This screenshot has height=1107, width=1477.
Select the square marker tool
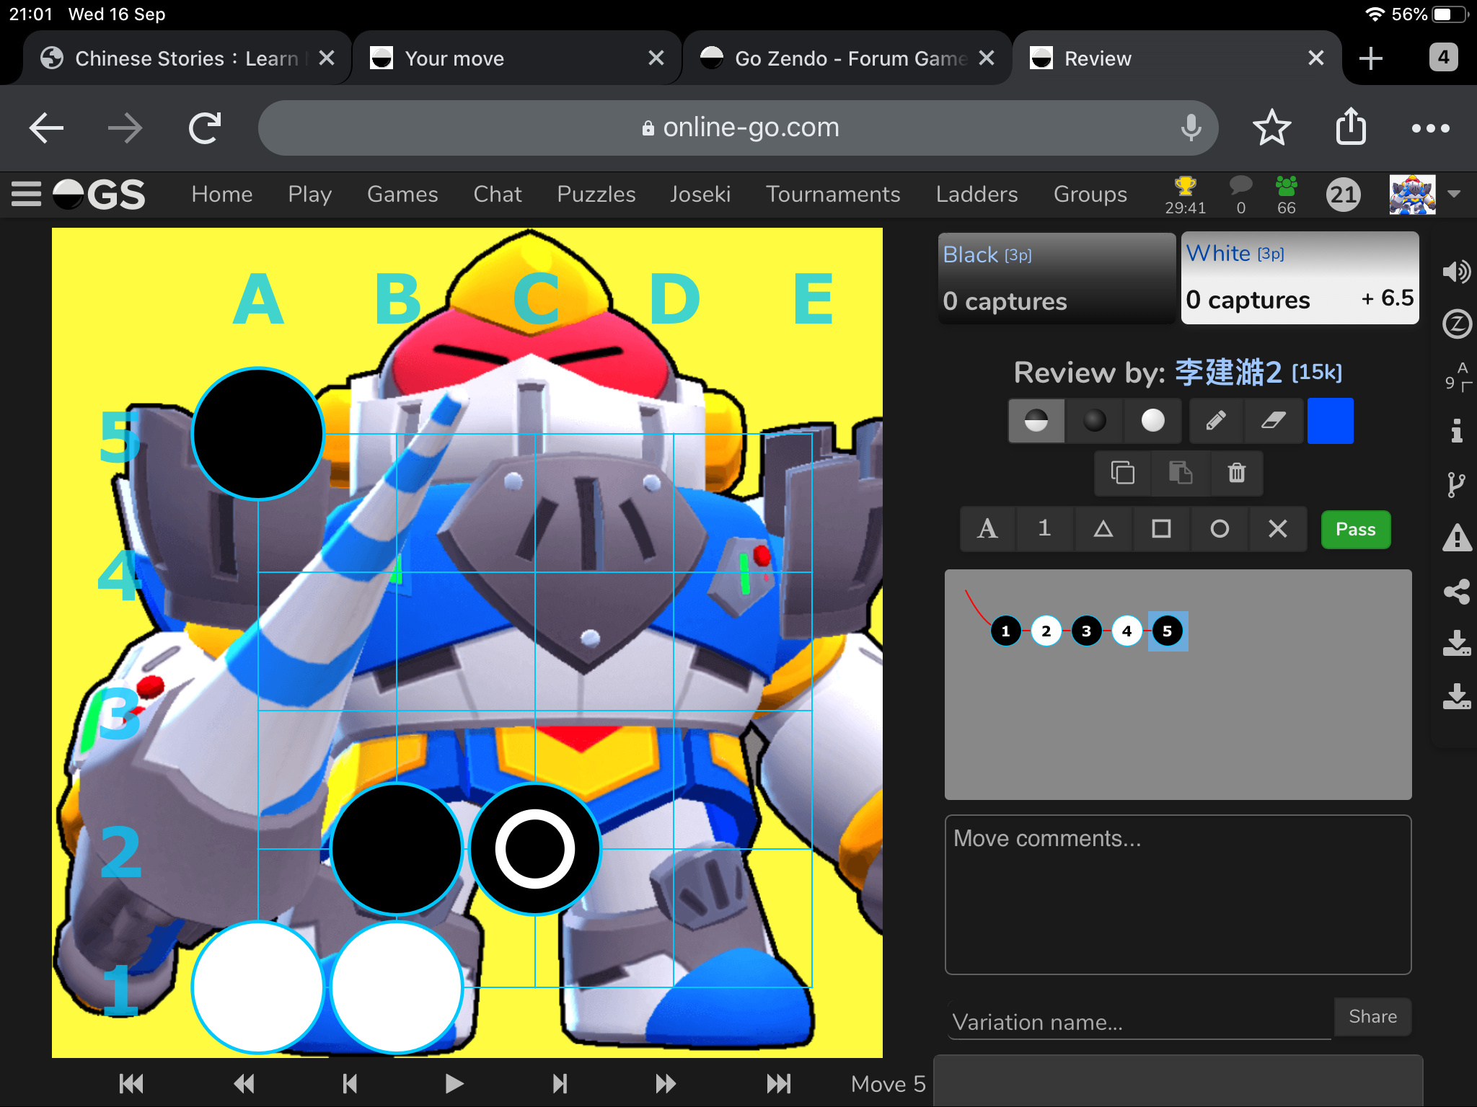tap(1161, 529)
